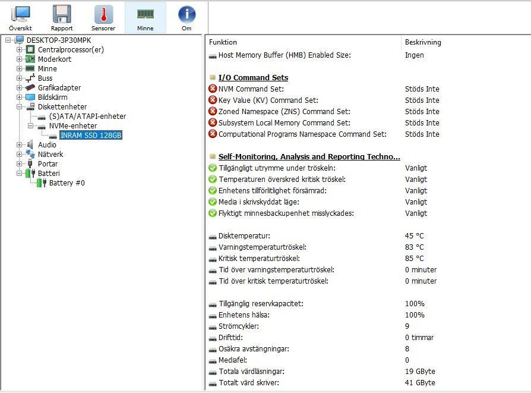
Task: Expand the Bildskärm tree node
Action: tap(19, 98)
